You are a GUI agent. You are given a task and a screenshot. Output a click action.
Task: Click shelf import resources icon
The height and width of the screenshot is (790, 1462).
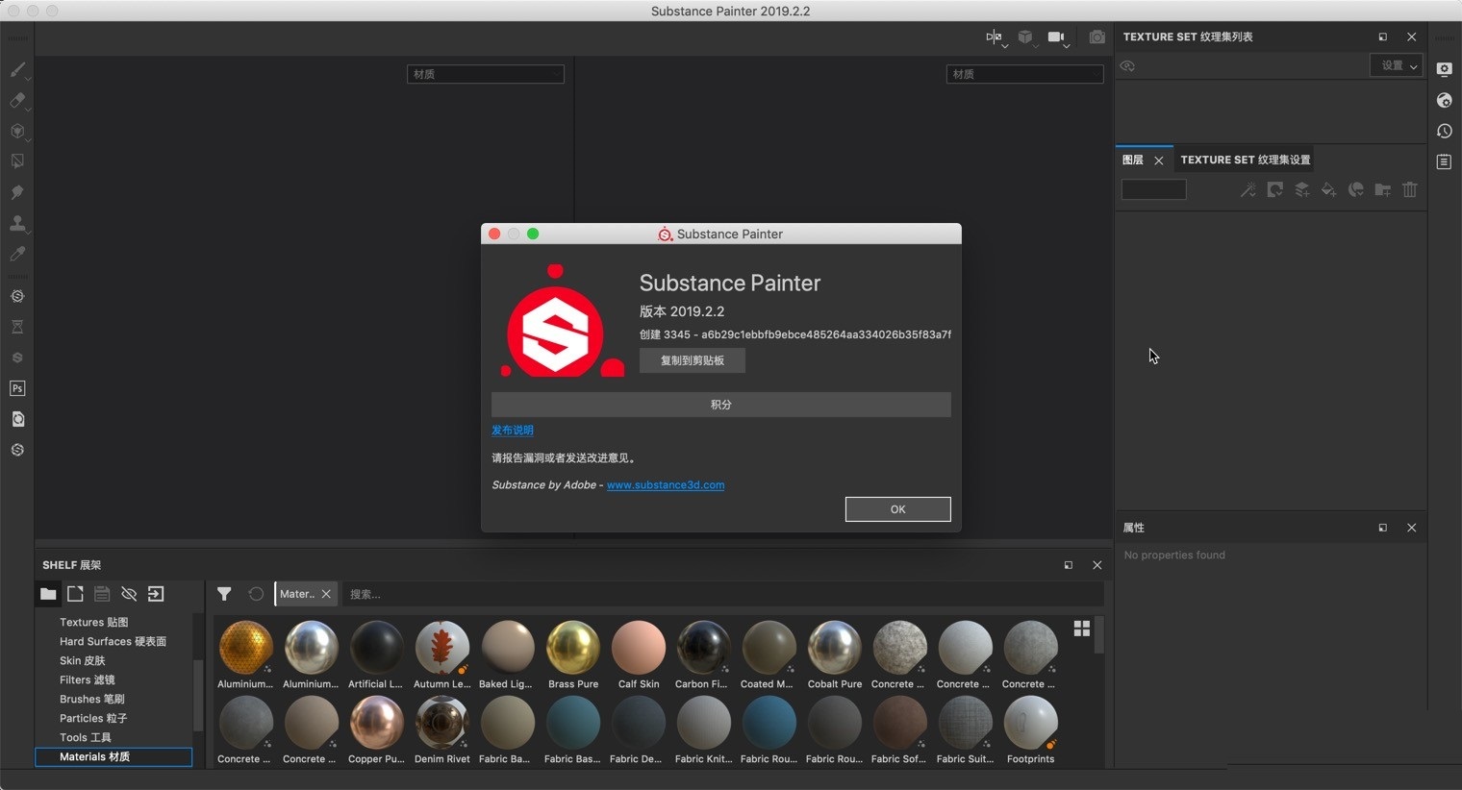(x=156, y=594)
